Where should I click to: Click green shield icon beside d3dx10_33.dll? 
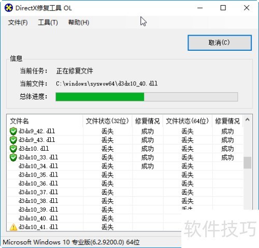13,157
